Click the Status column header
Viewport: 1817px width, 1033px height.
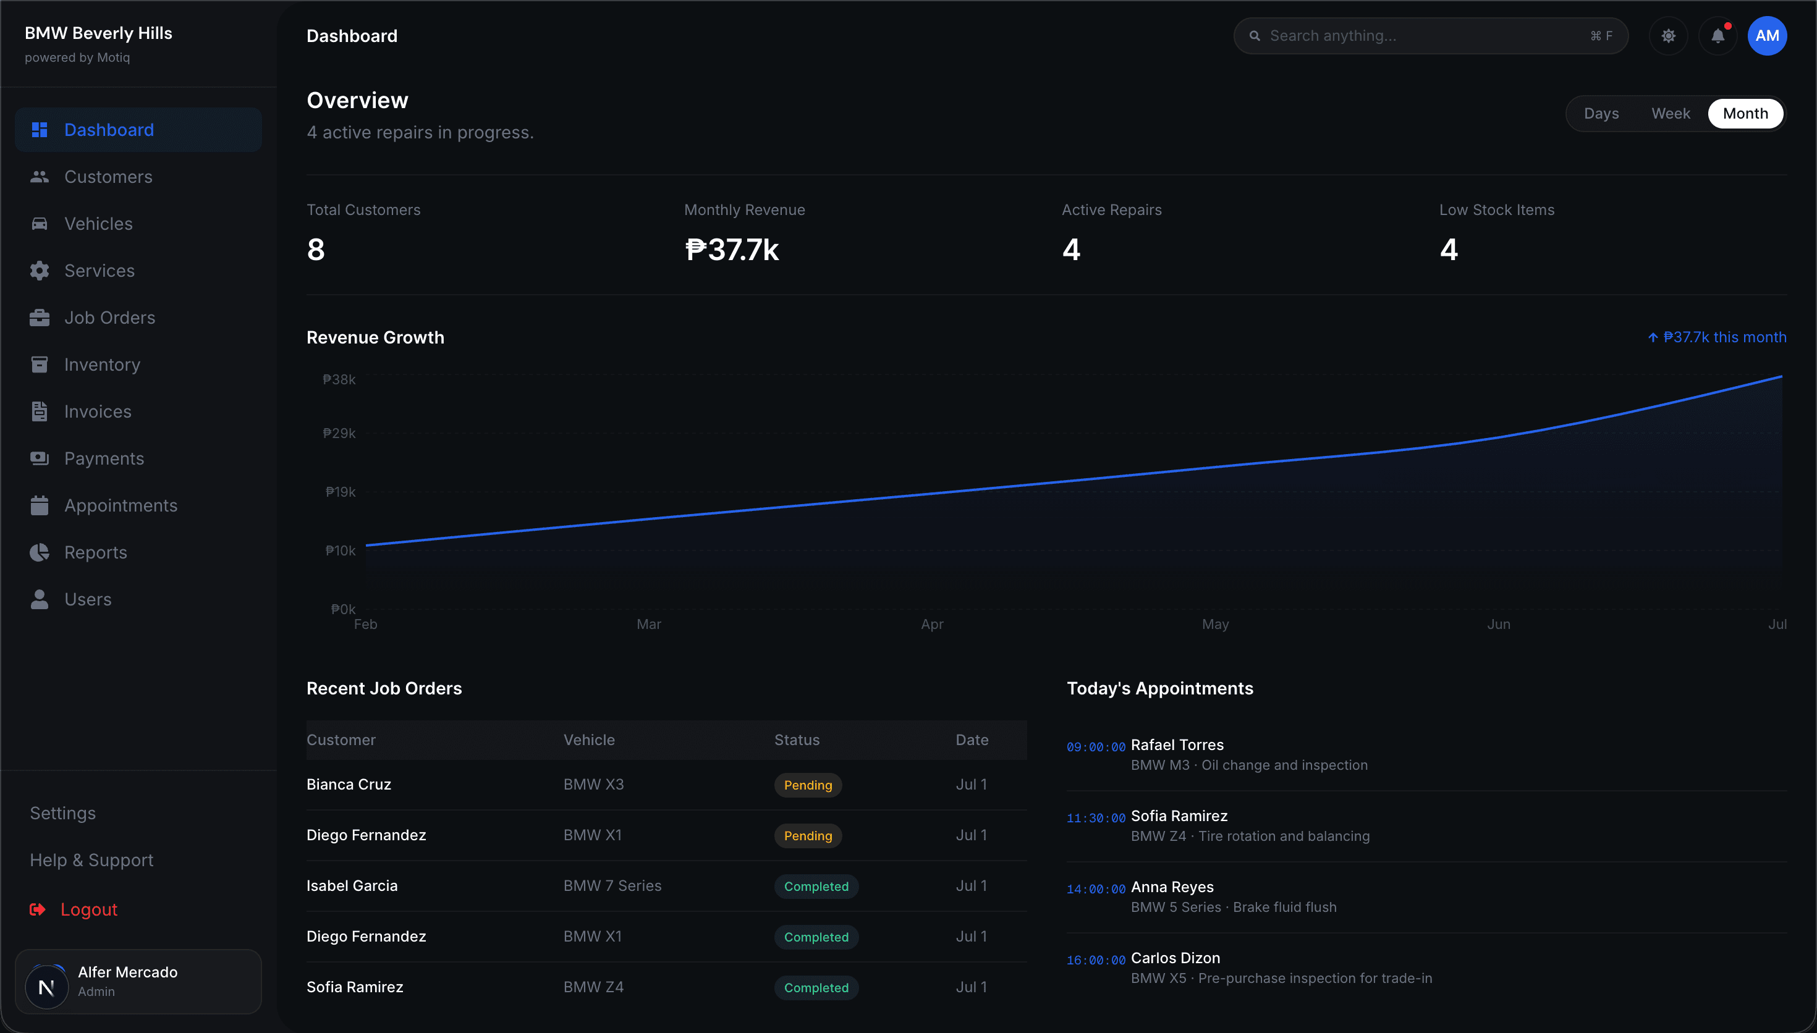[x=797, y=740]
